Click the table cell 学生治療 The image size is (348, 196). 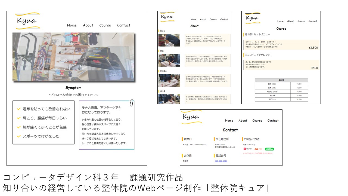pyautogui.click(x=272, y=96)
